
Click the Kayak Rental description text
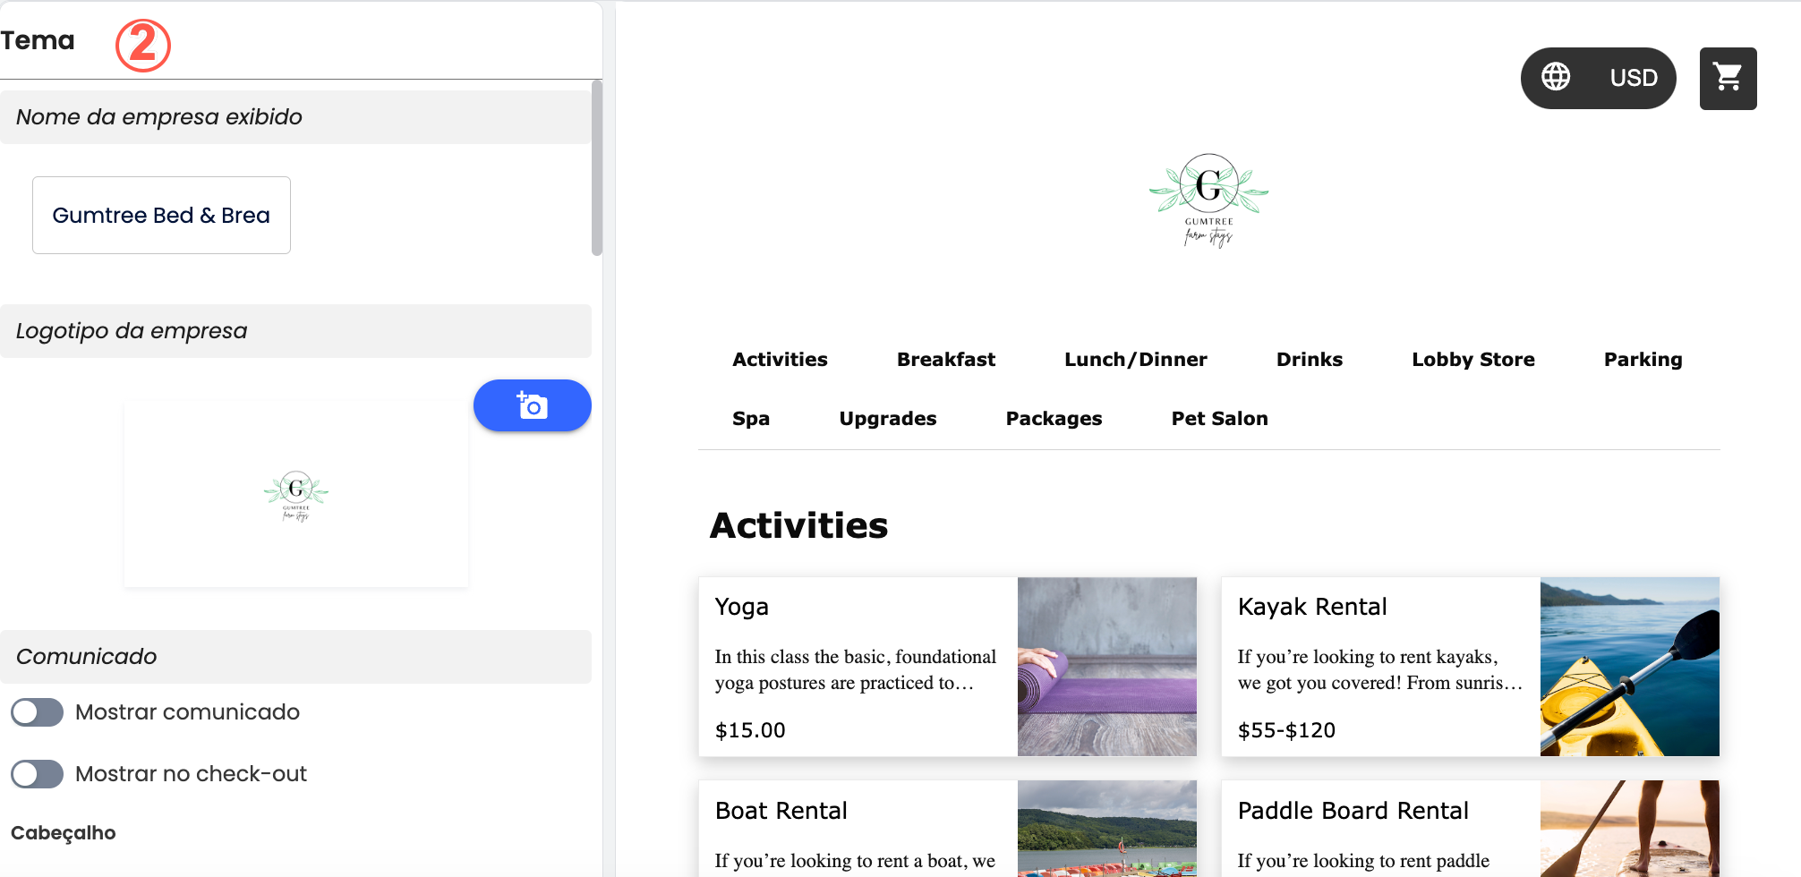click(1379, 669)
